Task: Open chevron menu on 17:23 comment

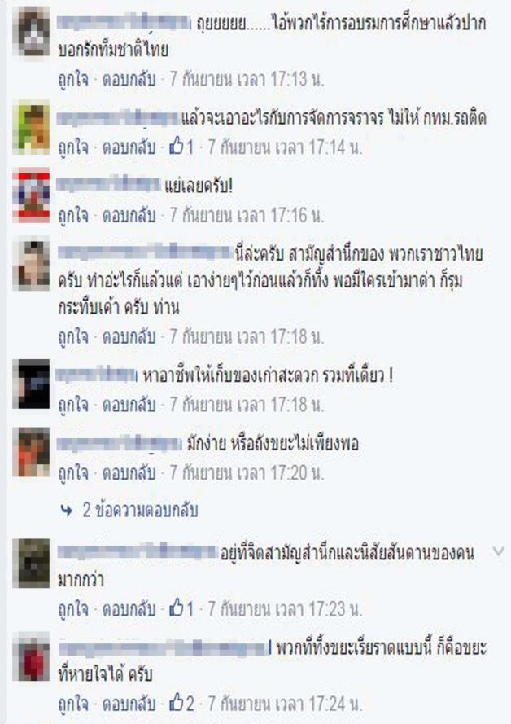Action: point(498,551)
